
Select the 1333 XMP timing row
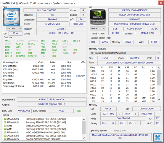tap(123, 98)
